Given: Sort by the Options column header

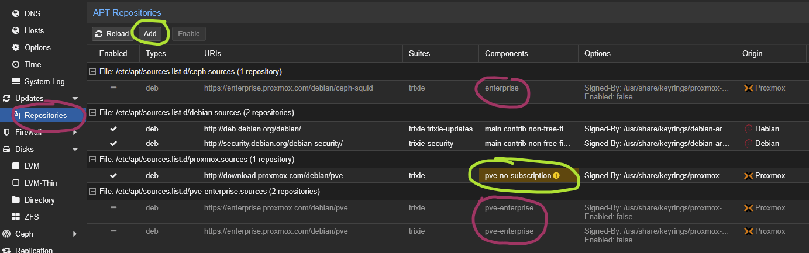Looking at the screenshot, I should (x=657, y=53).
